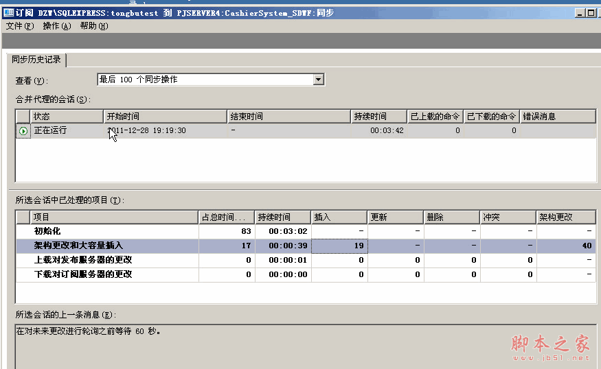Click the 更新 column header
601x369 pixels.
pos(396,217)
